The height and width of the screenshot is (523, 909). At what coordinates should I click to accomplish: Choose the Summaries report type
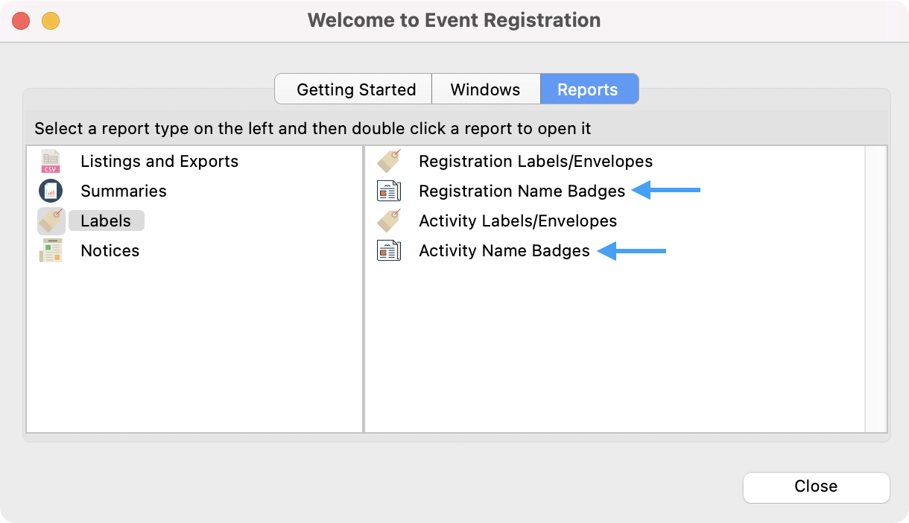pyautogui.click(x=124, y=191)
